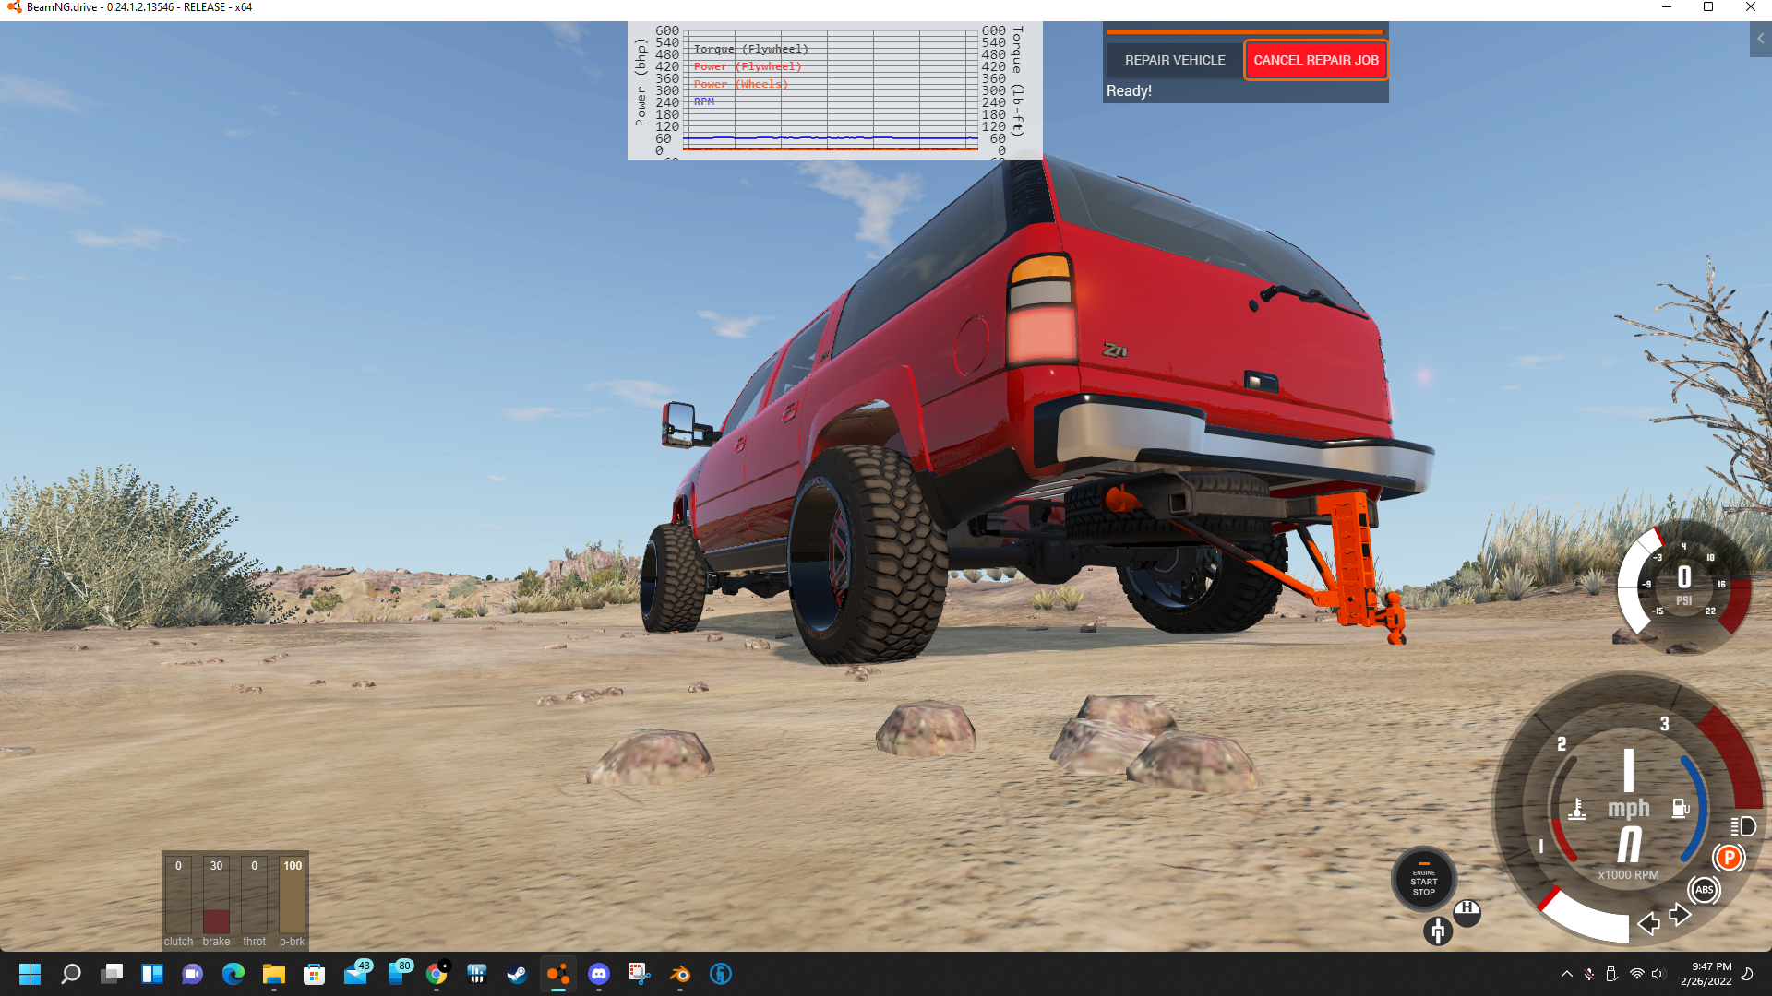Expand the collapsed side panel arrow
Image resolution: width=1772 pixels, height=996 pixels.
point(1761,39)
